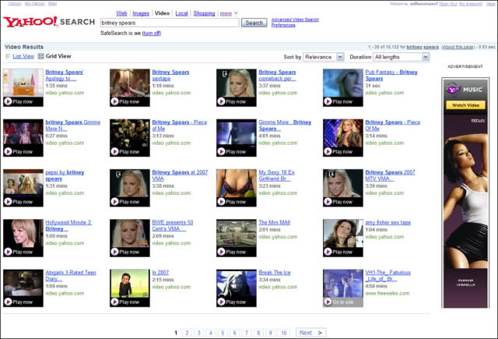Go to results page 10
Image resolution: width=498 pixels, height=339 pixels.
pos(283,333)
